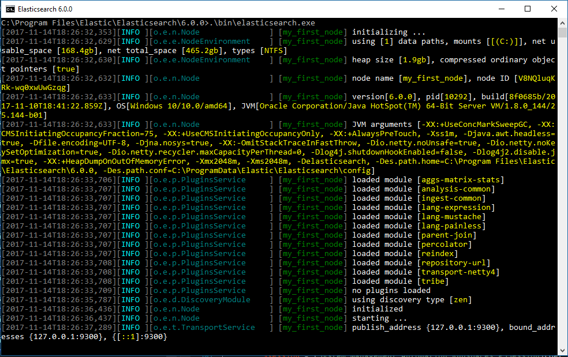The image size is (568, 357).
Task: Click the "heap size [1.9gb]" log entry
Action: point(388,59)
